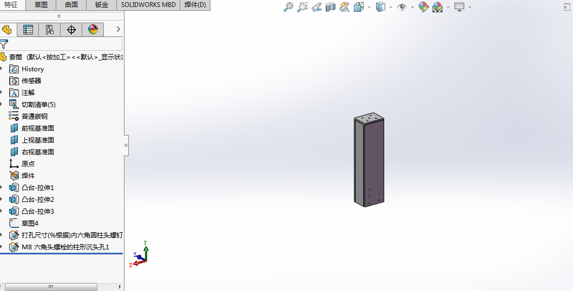
Task: Open the View Orientation dropdown arrow
Action: tap(369, 8)
